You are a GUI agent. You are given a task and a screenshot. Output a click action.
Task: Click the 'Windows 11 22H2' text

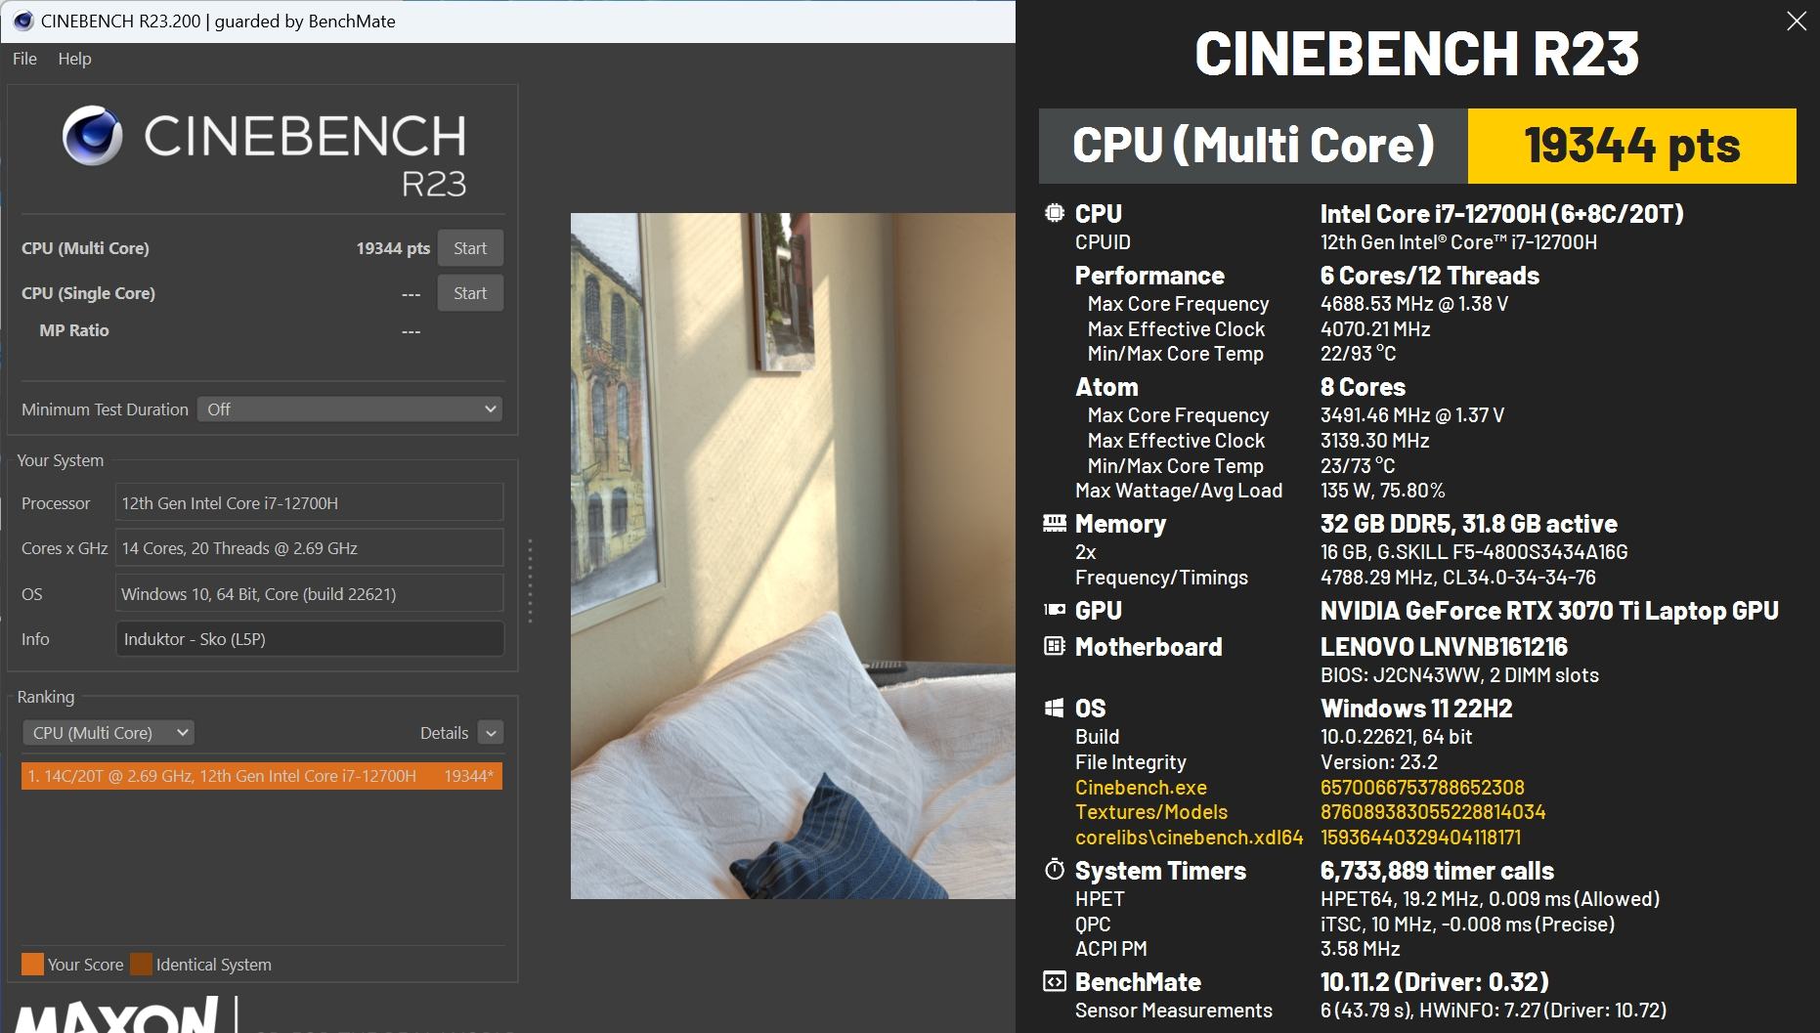point(1416,709)
